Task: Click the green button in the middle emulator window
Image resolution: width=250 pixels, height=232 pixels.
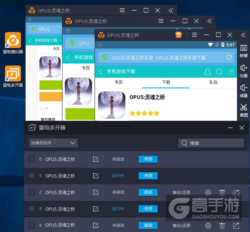Action: pos(80,114)
